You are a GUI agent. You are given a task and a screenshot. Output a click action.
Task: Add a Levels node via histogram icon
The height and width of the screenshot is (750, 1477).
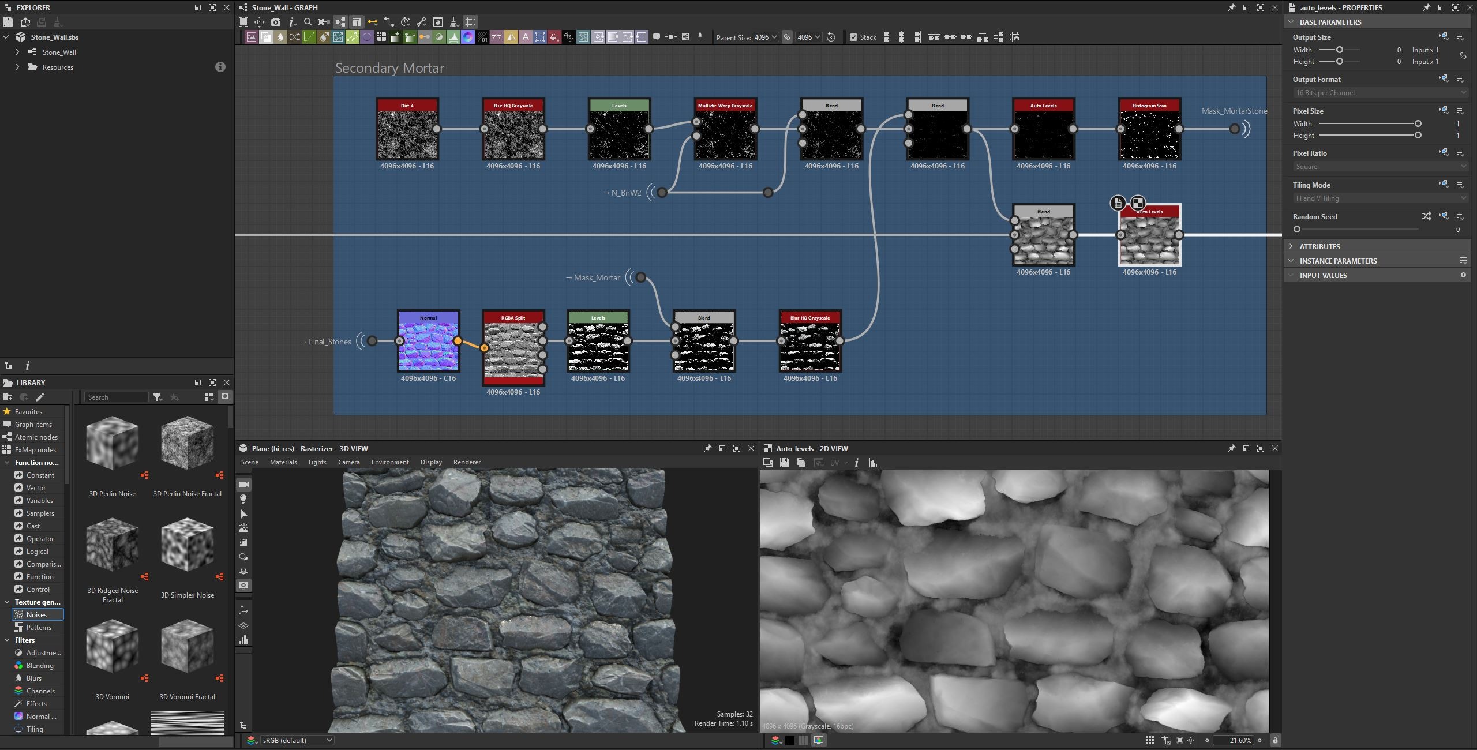click(453, 37)
